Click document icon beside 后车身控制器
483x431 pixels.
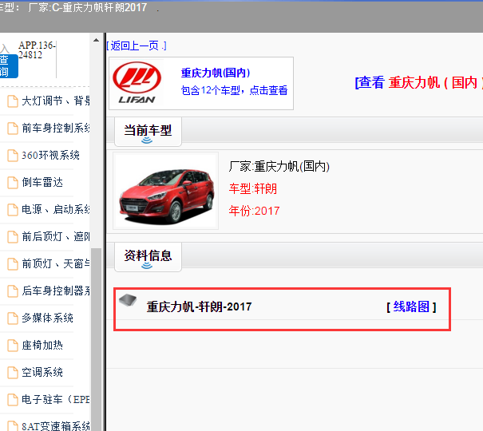pos(13,291)
